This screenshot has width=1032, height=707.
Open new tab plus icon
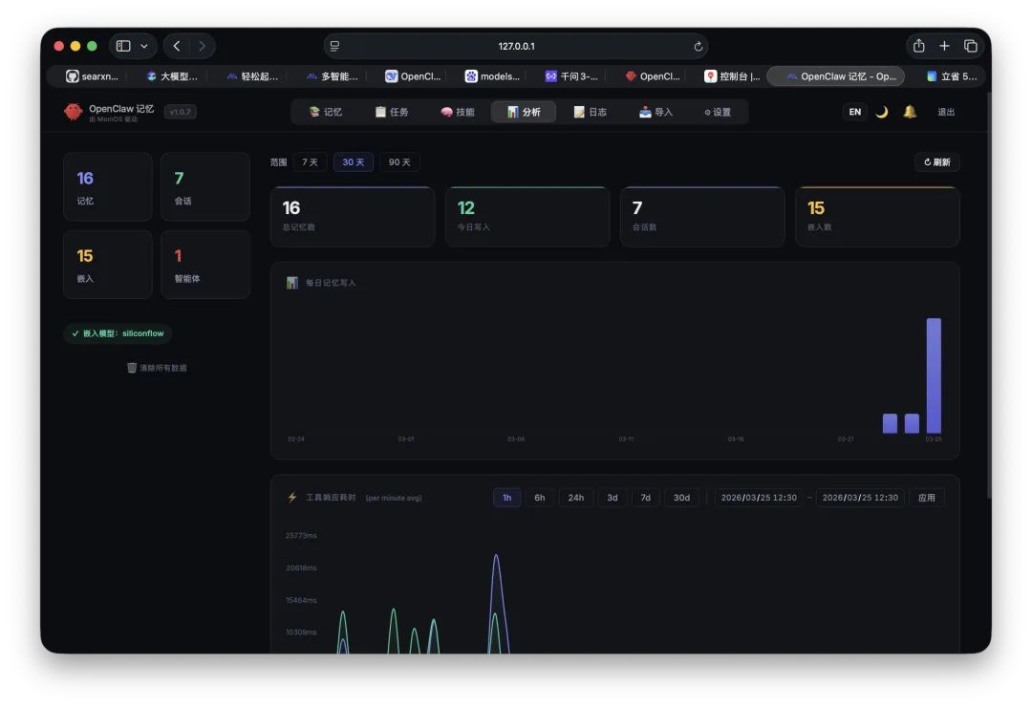(x=944, y=46)
